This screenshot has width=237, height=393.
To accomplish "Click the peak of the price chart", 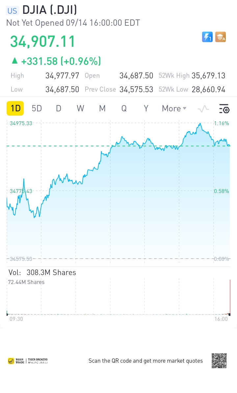I will [x=200, y=124].
